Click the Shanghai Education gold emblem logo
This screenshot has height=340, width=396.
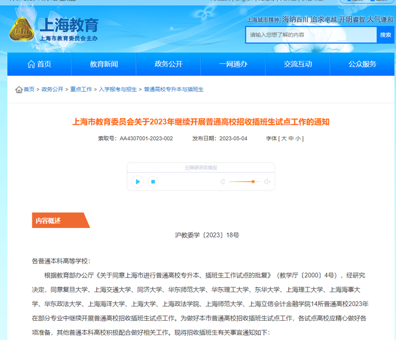click(x=21, y=29)
